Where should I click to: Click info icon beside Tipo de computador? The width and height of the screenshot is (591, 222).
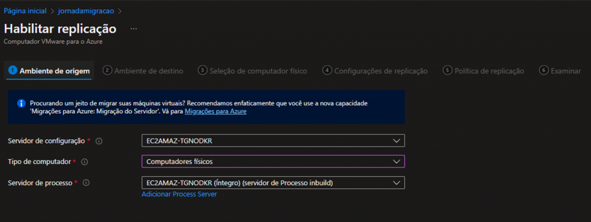pyautogui.click(x=85, y=162)
